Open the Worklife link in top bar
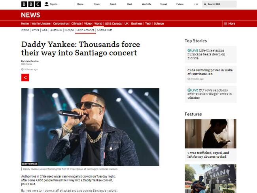Image resolution: width=257 pixels, height=193 pixels. [147, 4]
